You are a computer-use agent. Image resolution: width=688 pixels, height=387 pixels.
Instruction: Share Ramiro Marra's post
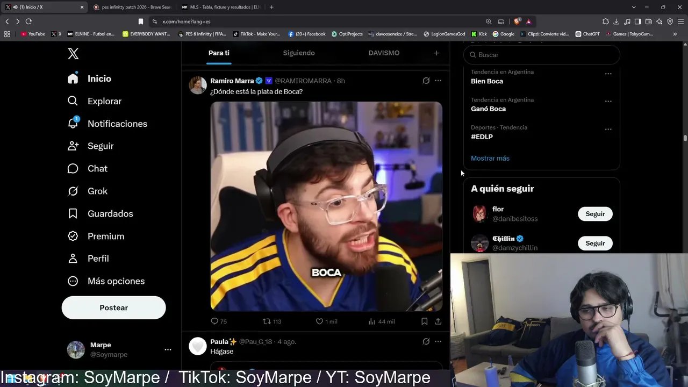pos(438,321)
